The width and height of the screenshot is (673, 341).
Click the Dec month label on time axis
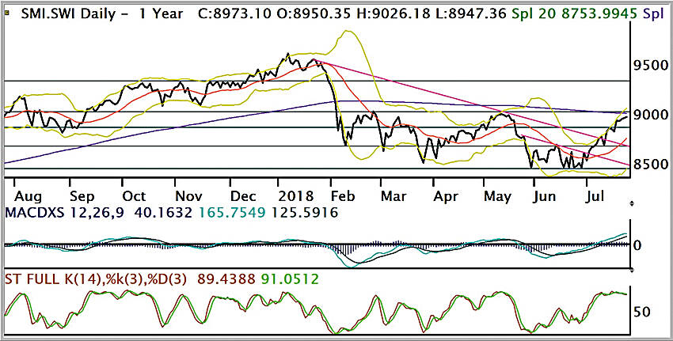(x=241, y=197)
